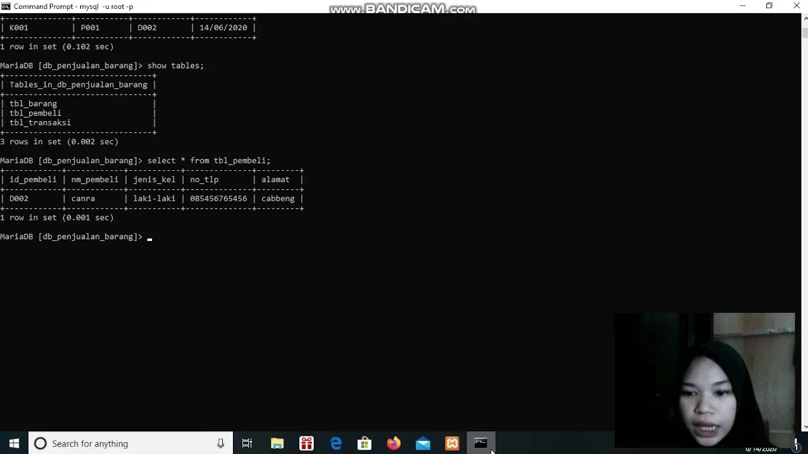Viewport: 808px width, 454px height.
Task: Click 'select * from tbl_pembeli;' command
Action: pos(209,160)
